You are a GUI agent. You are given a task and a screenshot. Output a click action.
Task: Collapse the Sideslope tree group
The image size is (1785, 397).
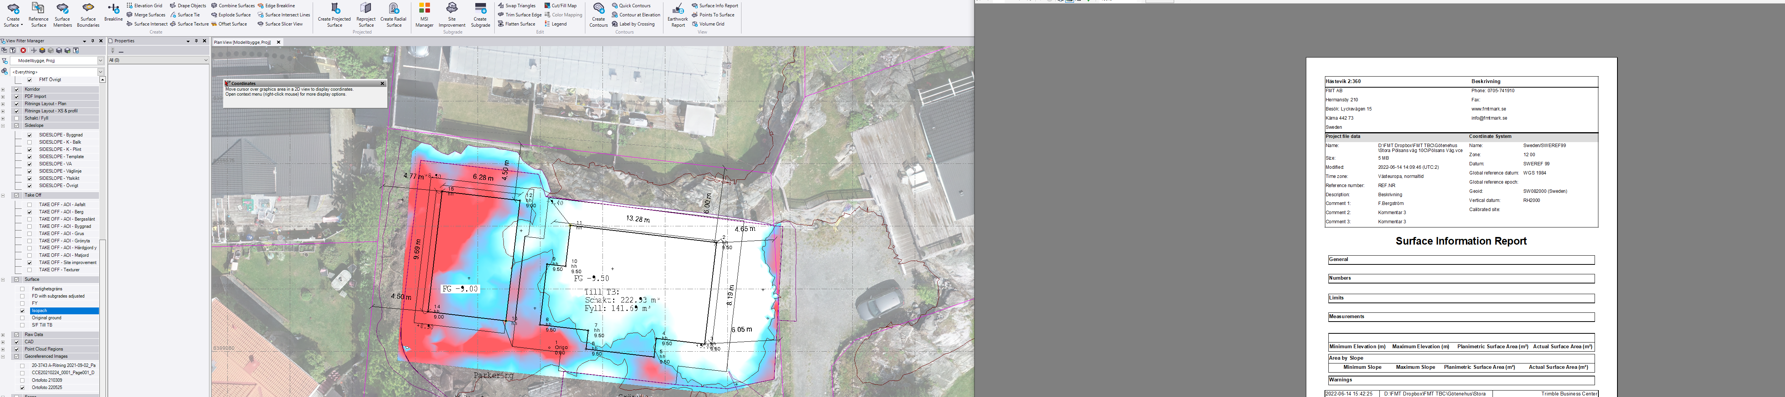point(3,126)
